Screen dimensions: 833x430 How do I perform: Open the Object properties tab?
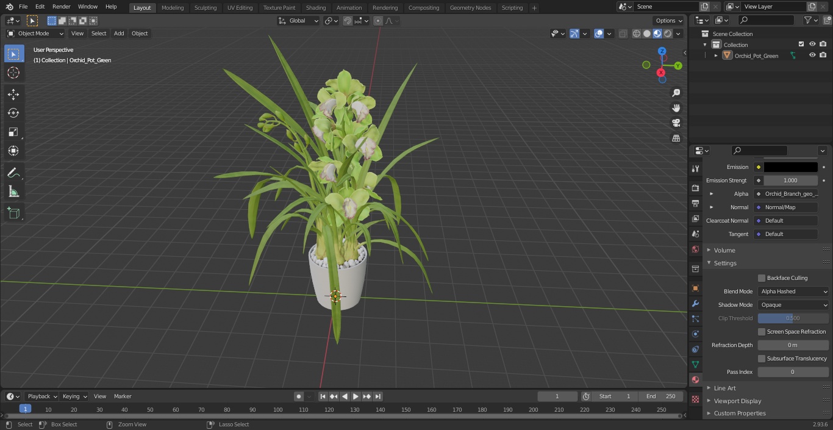point(695,288)
